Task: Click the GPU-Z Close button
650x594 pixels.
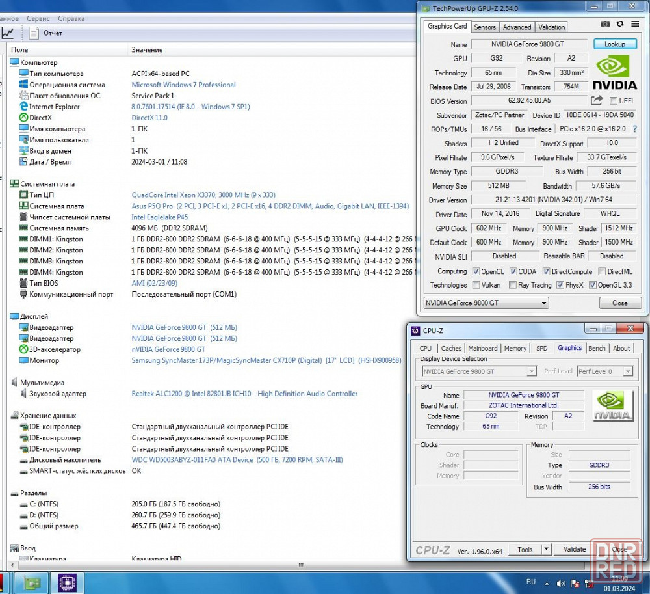Action: [x=619, y=303]
